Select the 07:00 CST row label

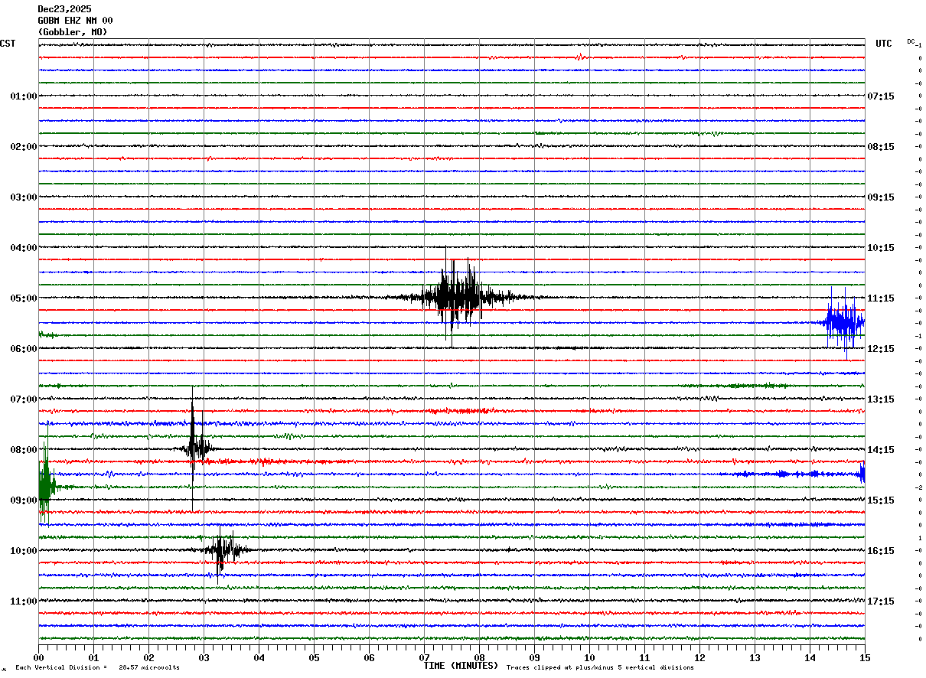click(24, 399)
